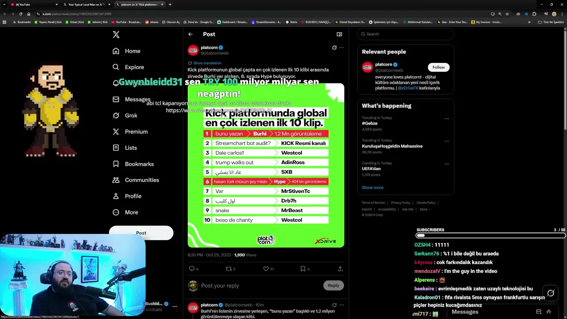Open the tab search dropdown arrow
The image size is (567, 319).
[4, 4]
